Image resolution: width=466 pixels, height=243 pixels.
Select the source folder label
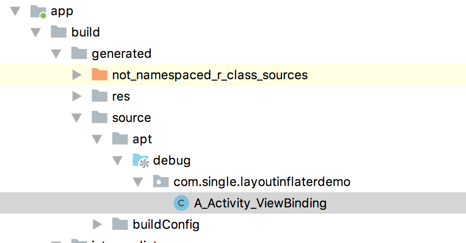click(x=131, y=118)
